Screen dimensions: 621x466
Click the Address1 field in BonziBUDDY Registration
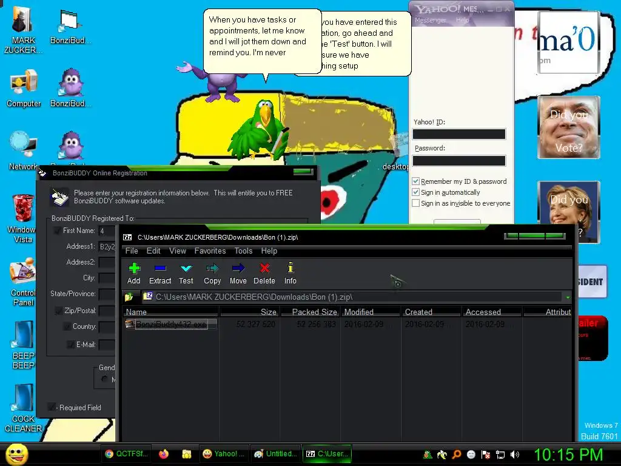pos(107,246)
